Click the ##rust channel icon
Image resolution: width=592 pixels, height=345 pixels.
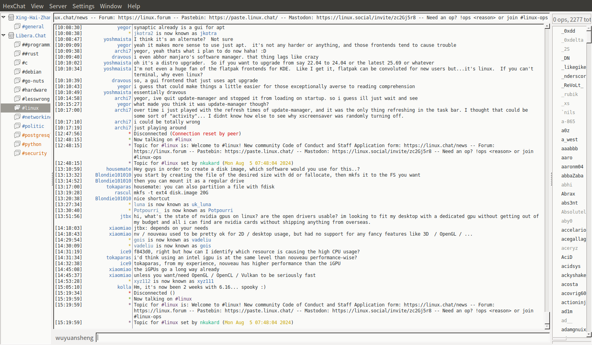pos(17,54)
